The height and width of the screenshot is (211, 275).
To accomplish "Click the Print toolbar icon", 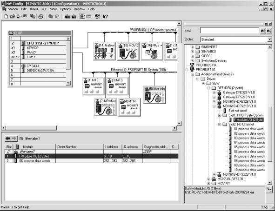I will pos(40,16).
